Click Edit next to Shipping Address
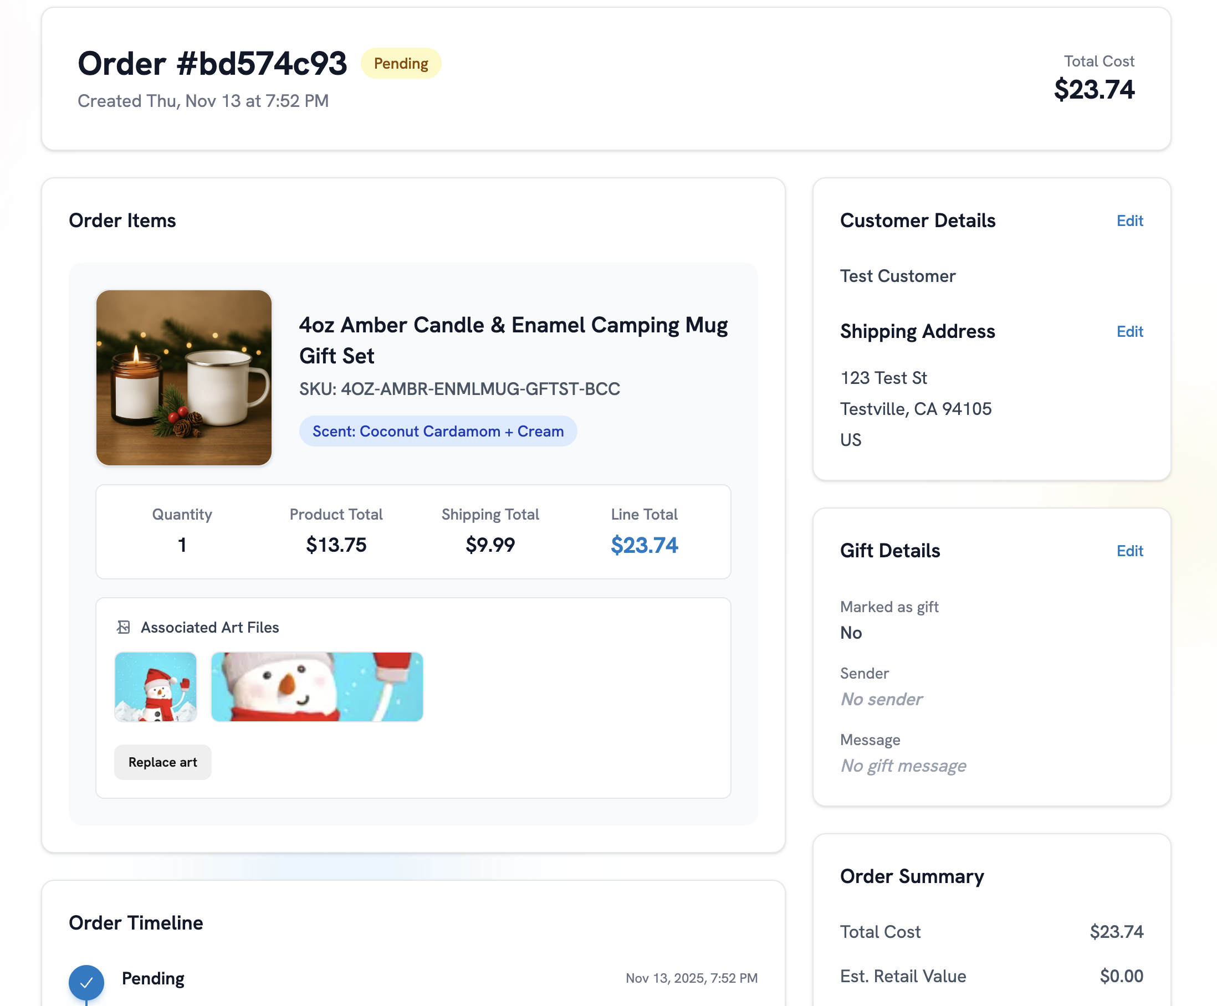The width and height of the screenshot is (1217, 1006). point(1129,331)
